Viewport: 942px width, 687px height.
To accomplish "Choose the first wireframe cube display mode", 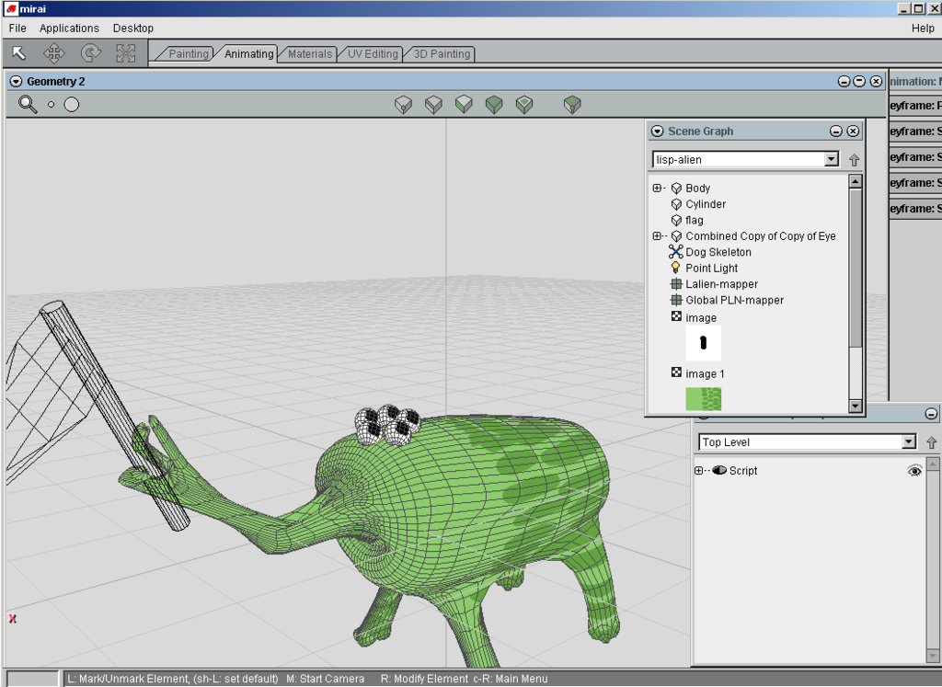I will click(403, 105).
